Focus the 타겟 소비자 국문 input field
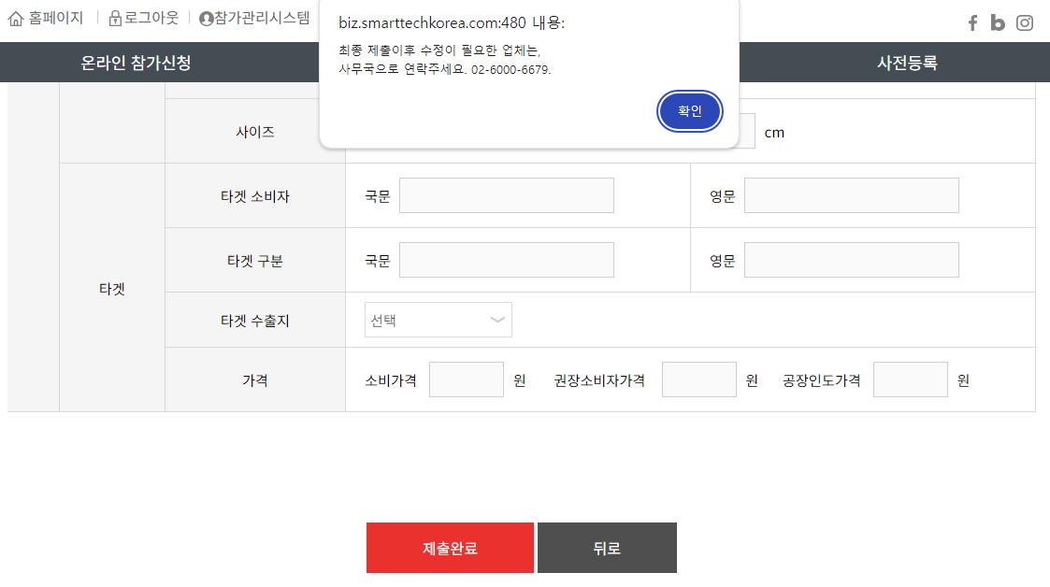The image size is (1050, 587). point(506,195)
